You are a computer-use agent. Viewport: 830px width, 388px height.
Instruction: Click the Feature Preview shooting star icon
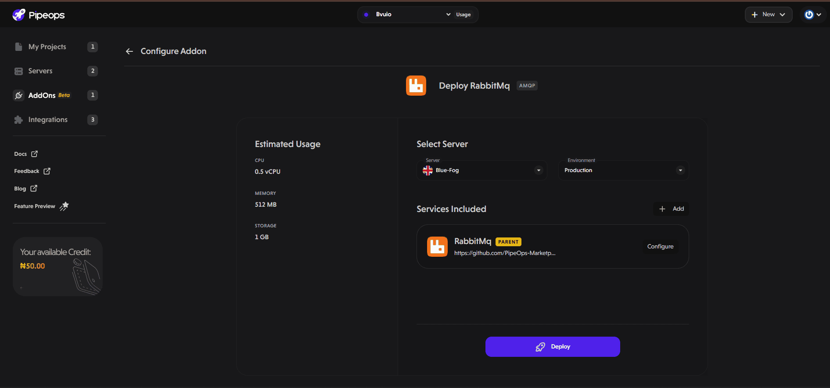click(x=64, y=206)
